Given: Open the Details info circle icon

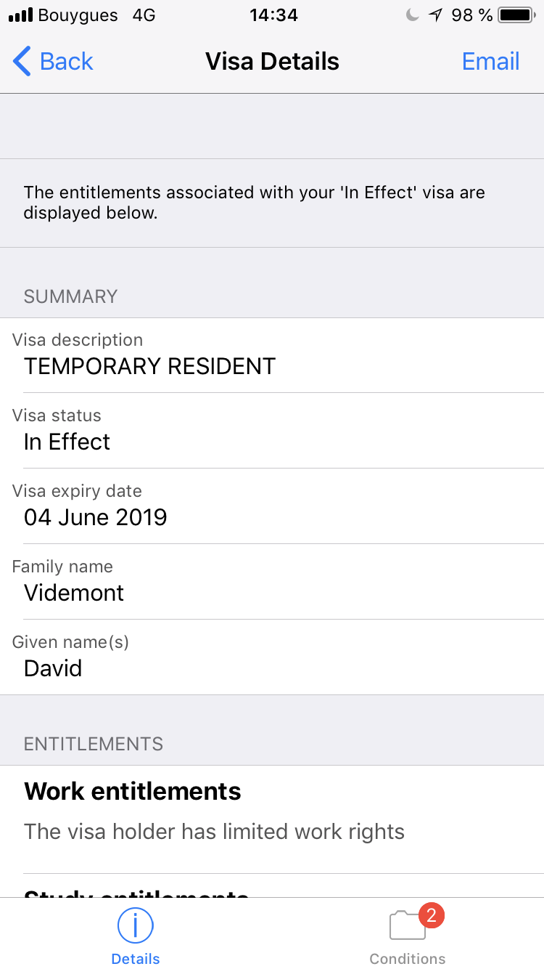Looking at the screenshot, I should click(x=136, y=926).
